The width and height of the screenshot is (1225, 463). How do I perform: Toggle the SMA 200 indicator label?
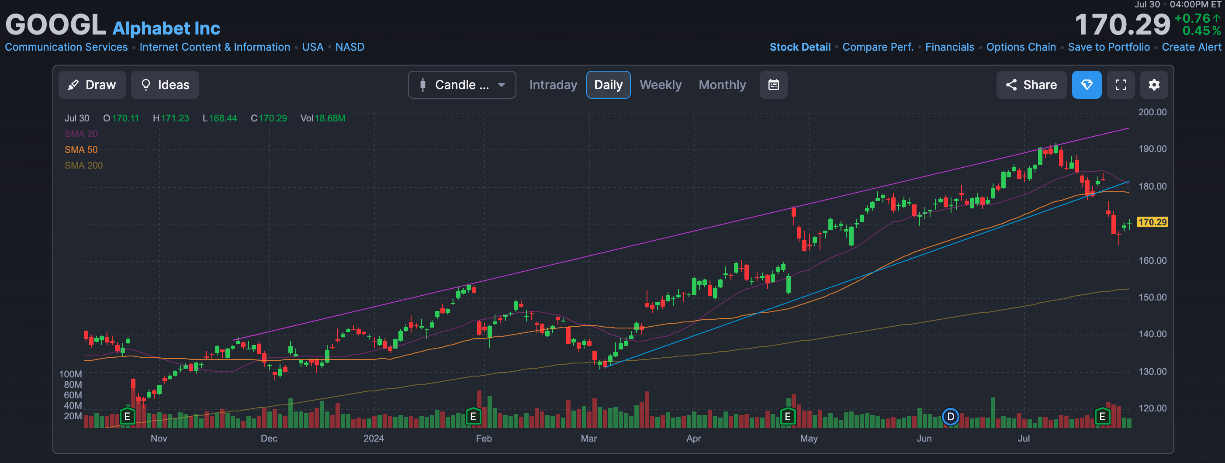tap(83, 166)
